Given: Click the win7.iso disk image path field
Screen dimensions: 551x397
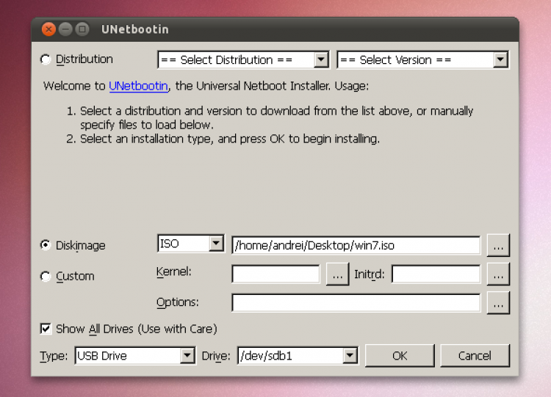Looking at the screenshot, I should pos(356,245).
